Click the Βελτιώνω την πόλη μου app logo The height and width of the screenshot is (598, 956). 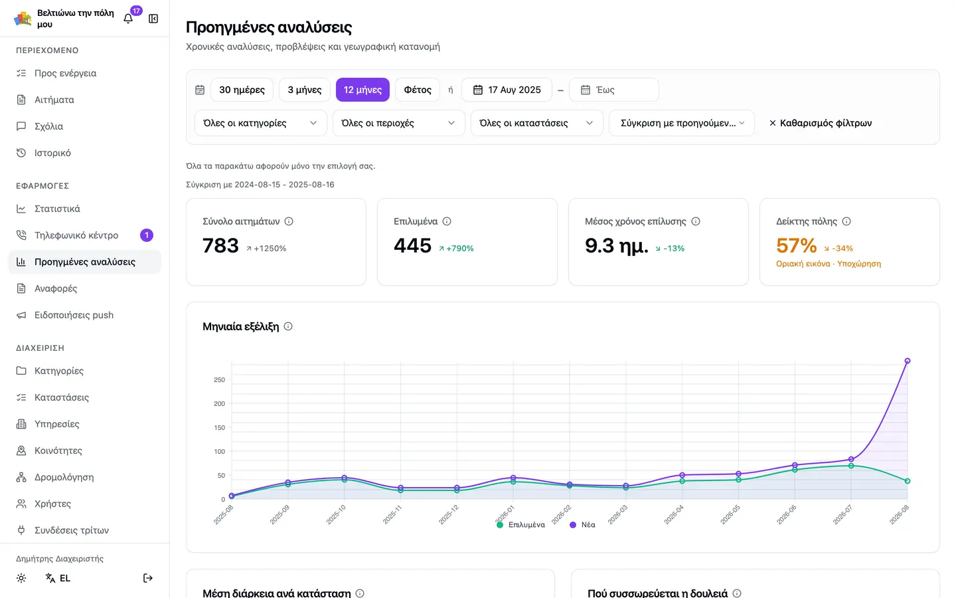[23, 19]
